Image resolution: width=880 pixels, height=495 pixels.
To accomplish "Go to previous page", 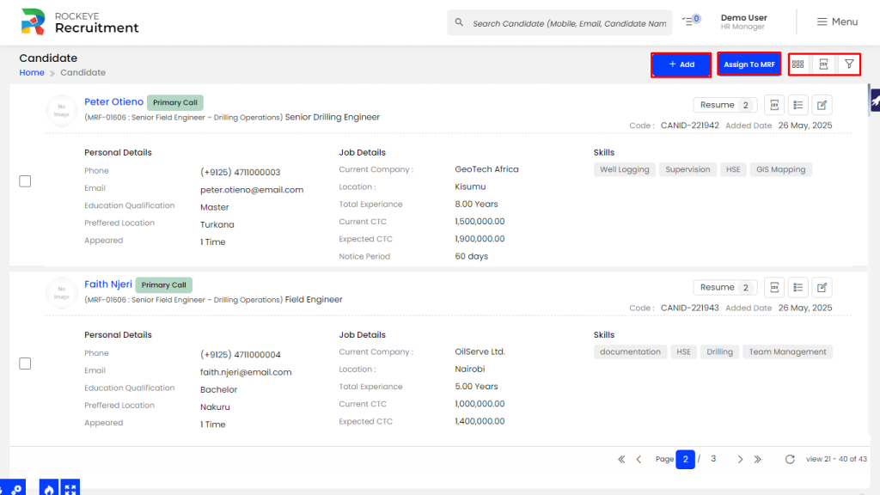I will (x=639, y=459).
